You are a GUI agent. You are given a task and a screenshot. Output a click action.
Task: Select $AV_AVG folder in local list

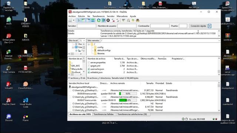(x=76, y=66)
